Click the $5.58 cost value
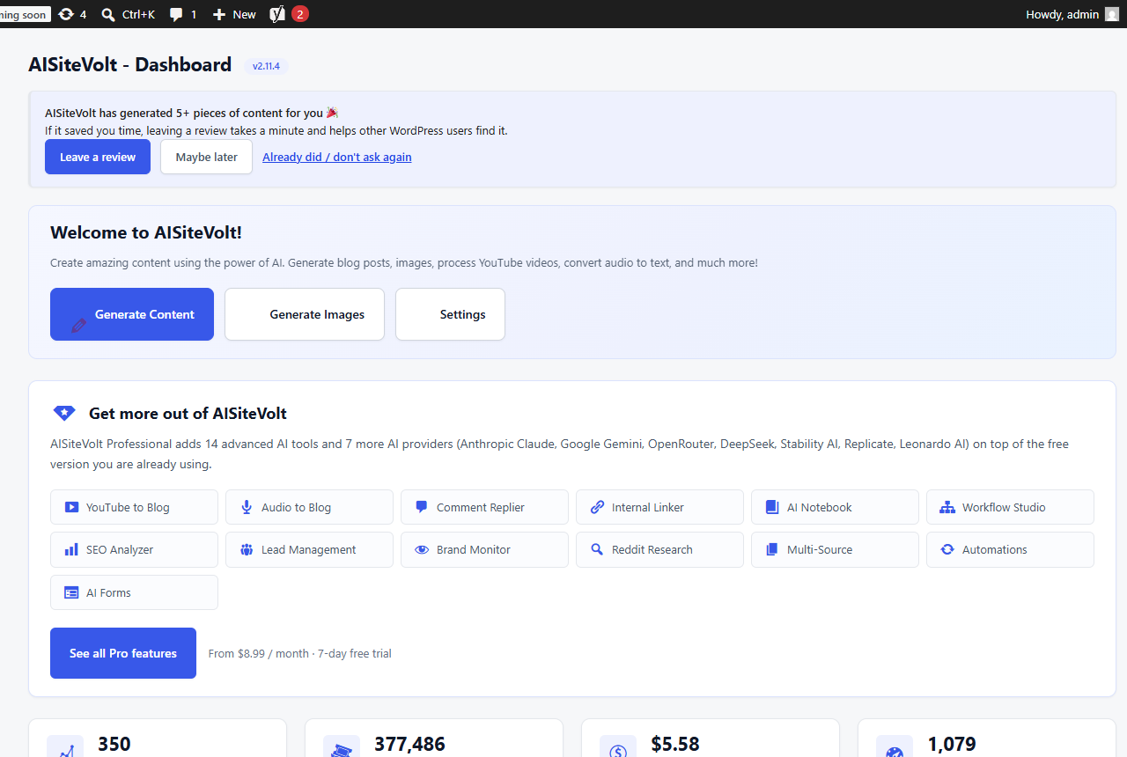This screenshot has width=1127, height=757. [675, 744]
